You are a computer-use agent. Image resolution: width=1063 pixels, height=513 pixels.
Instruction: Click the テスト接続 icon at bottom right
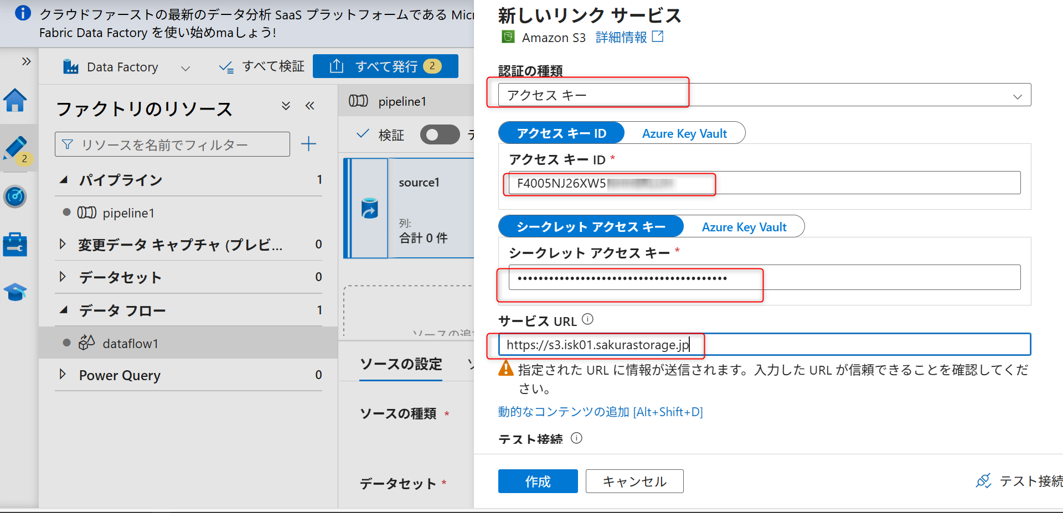(x=983, y=481)
